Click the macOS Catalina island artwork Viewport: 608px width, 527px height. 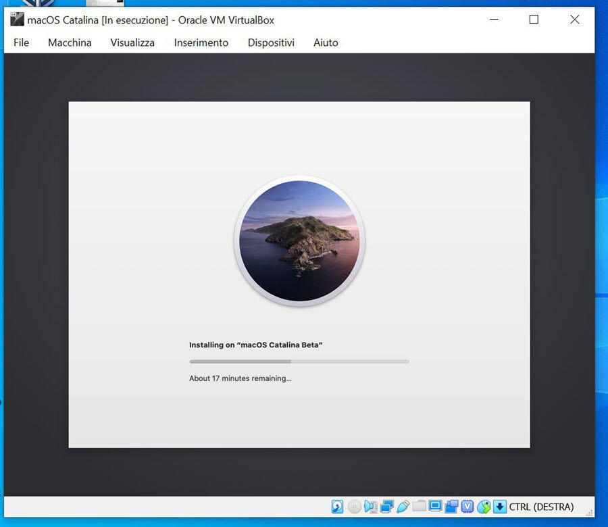tap(299, 241)
